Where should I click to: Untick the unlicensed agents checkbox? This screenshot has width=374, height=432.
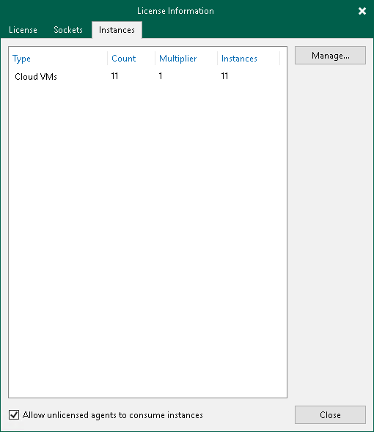coord(14,414)
